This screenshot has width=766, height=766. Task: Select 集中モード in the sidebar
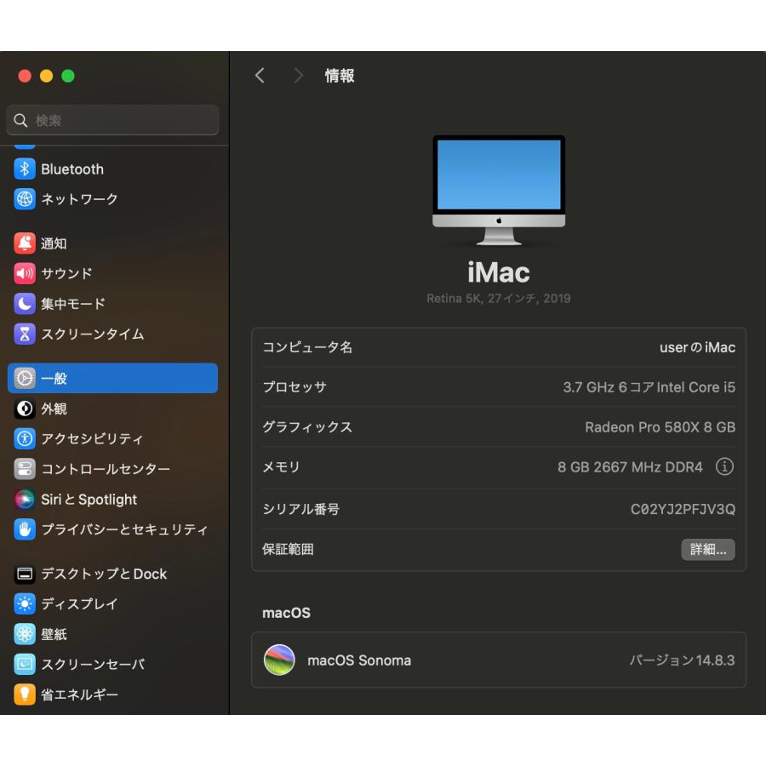113,303
